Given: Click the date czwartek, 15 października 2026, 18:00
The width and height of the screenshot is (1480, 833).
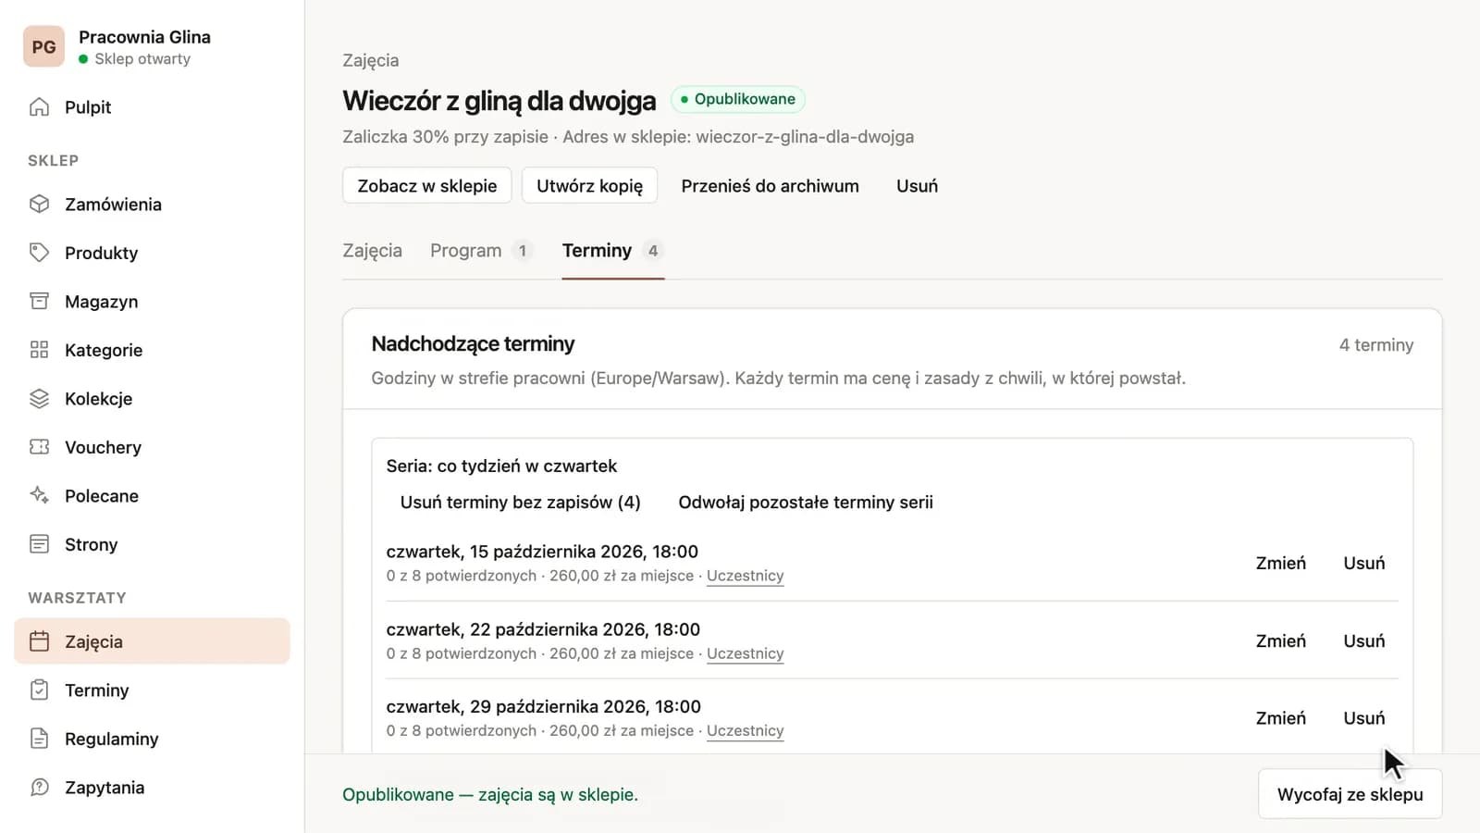Looking at the screenshot, I should 542,552.
